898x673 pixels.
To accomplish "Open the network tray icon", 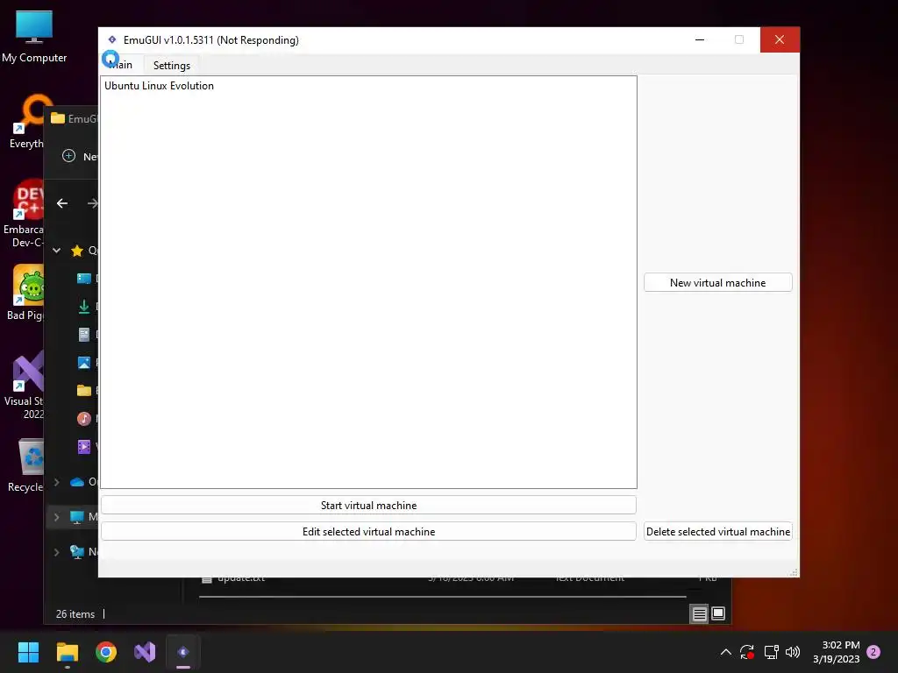I will [x=771, y=652].
